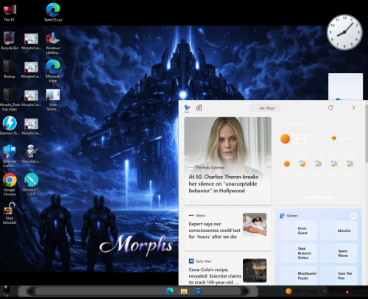Go to previous story in news carousel
The height and width of the screenshot is (299, 368).
[187, 160]
